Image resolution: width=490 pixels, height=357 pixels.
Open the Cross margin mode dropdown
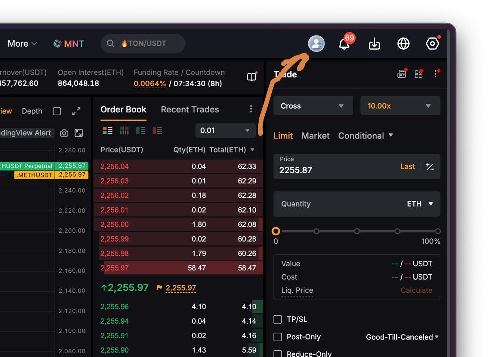point(313,106)
